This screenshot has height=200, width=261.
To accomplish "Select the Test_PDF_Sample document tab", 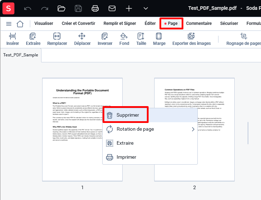I will click(21, 55).
